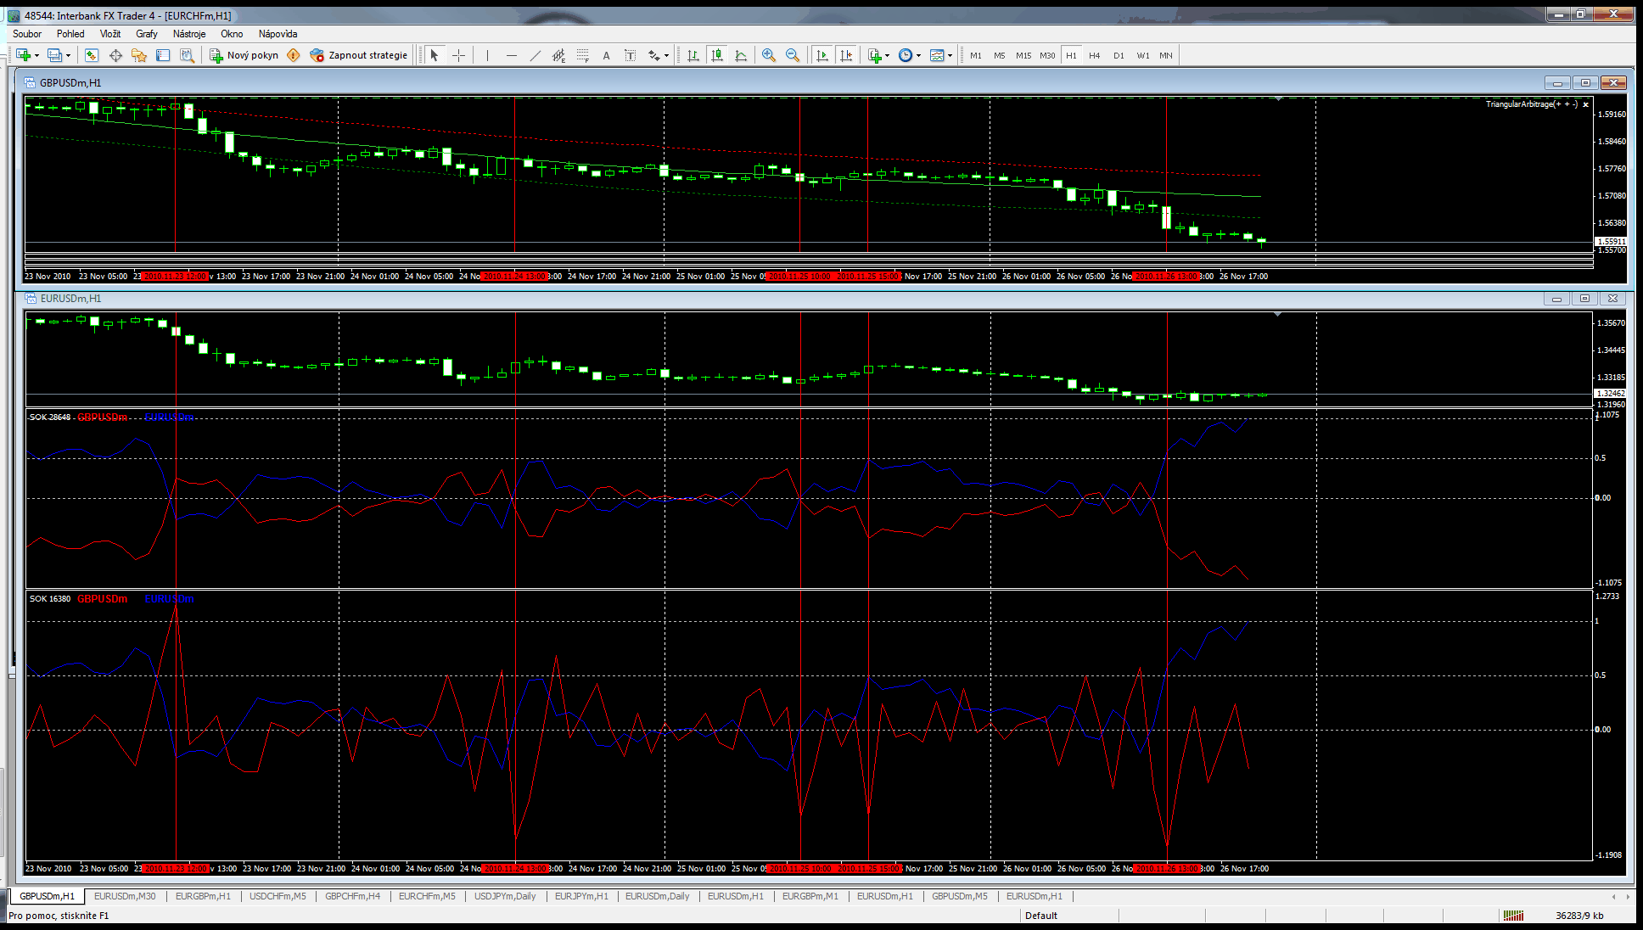Open the Vložit menu
Viewport: 1643px width, 930px height.
[110, 34]
